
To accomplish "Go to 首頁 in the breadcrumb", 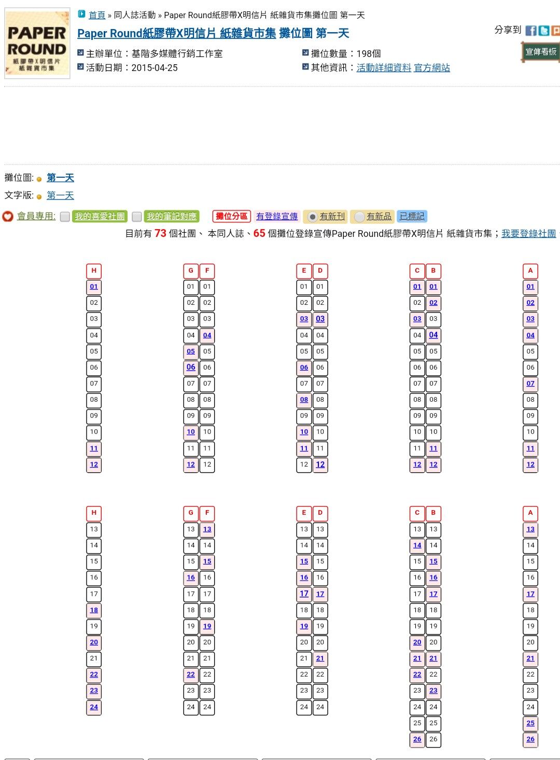I will 97,15.
